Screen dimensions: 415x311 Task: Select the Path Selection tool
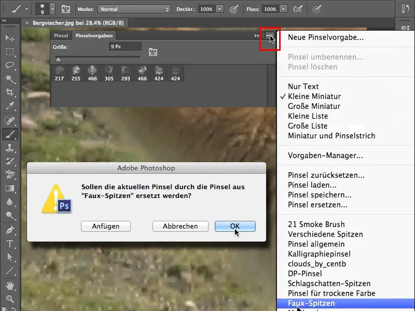10,257
